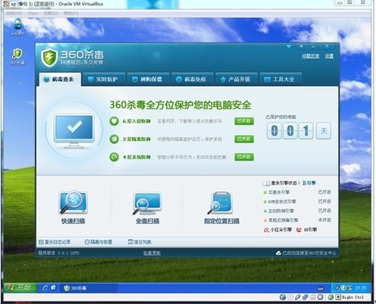Click the Internet Explorer quick launch icon

[45, 288]
